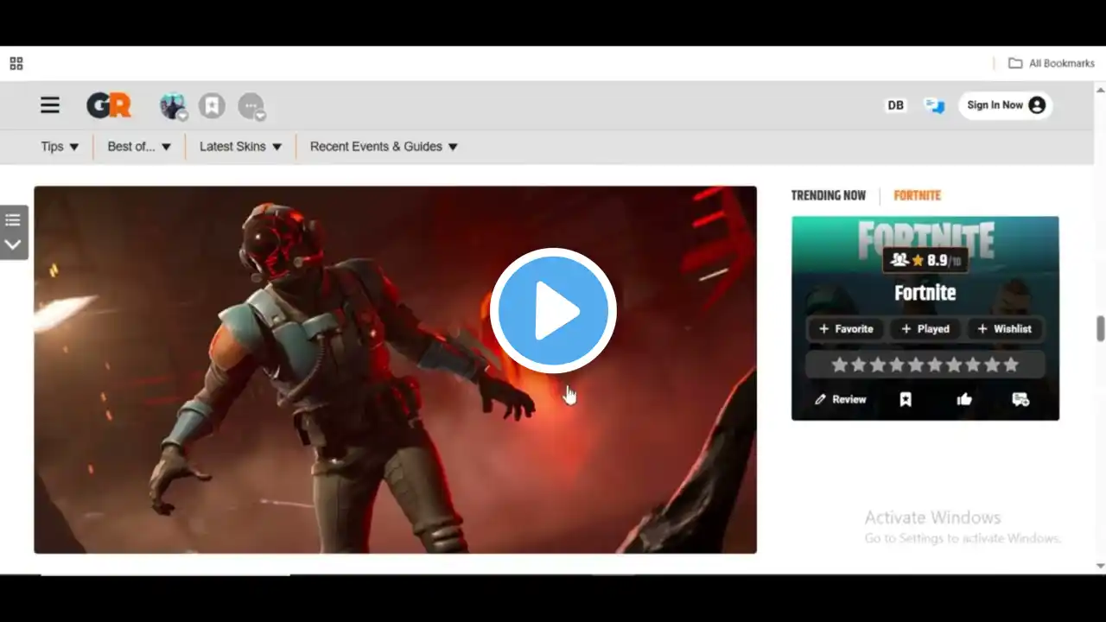Open the game avatar shortcut in header
This screenshot has height=622, width=1106.
(173, 106)
